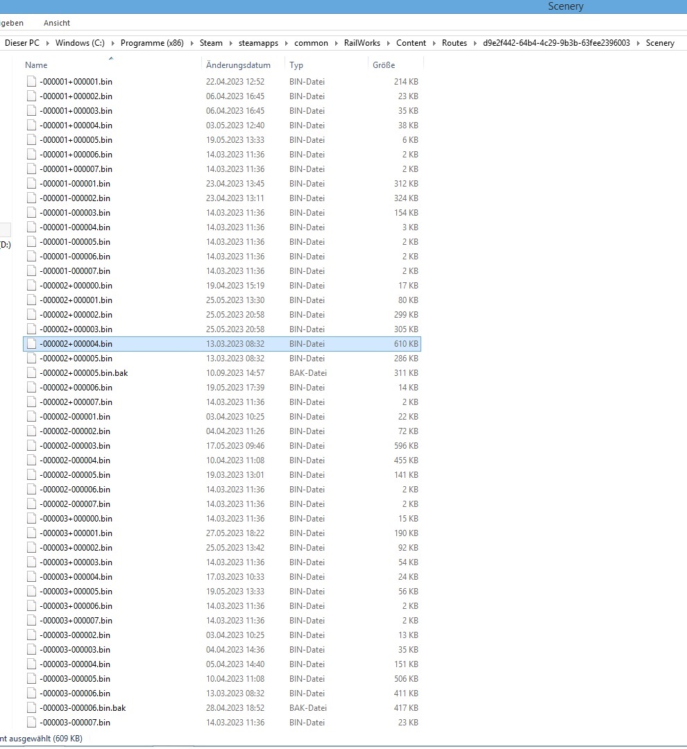Viewport: 687px width, 749px height.
Task: Expand the arrow after Routes
Action: pyautogui.click(x=475, y=43)
